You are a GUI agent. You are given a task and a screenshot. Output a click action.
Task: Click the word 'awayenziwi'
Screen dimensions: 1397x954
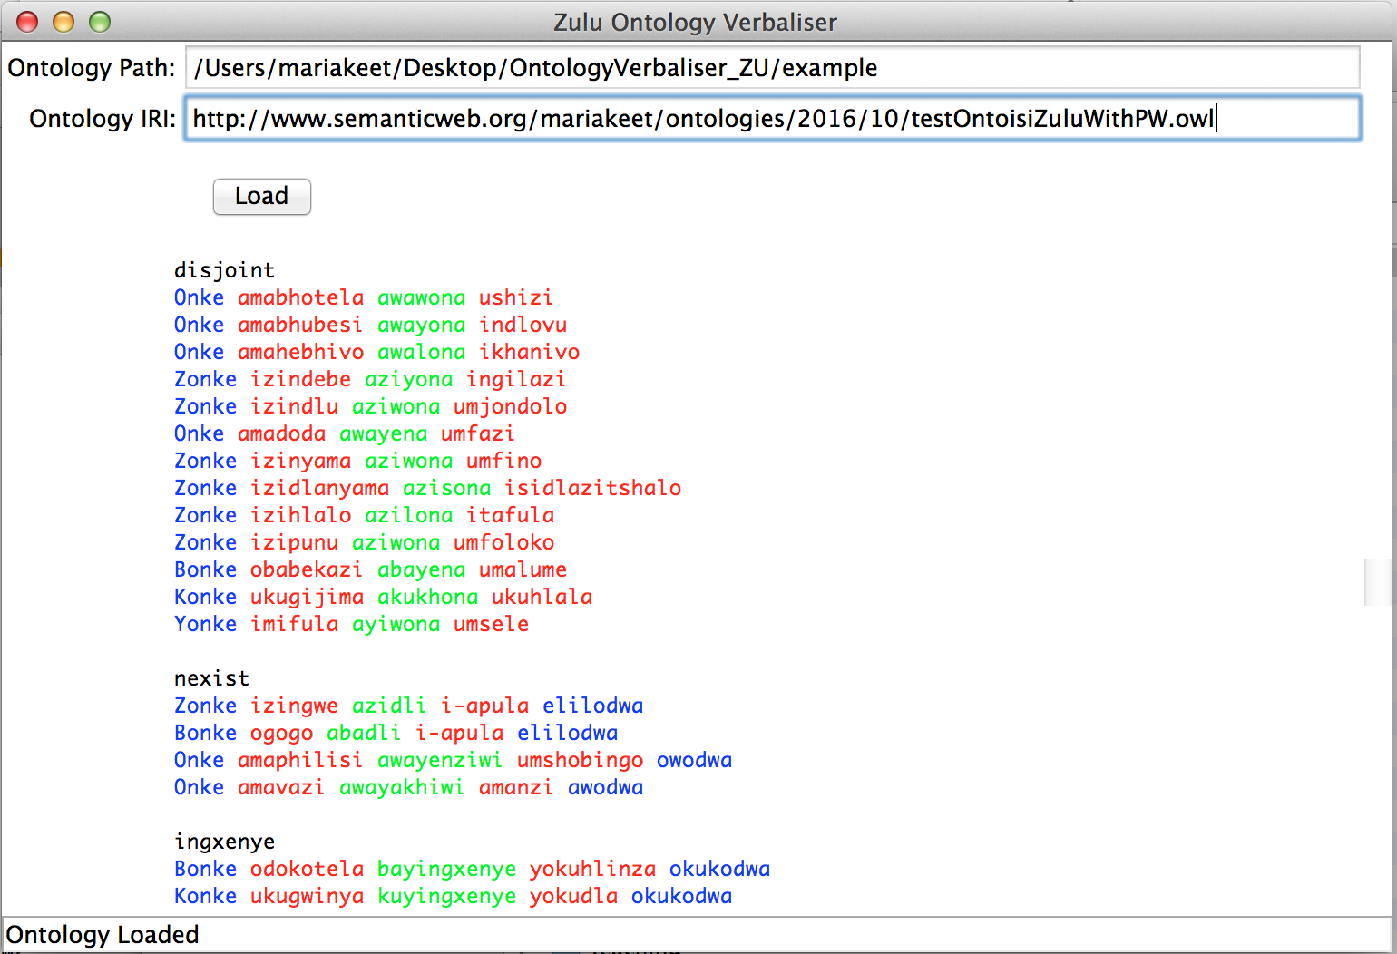tap(439, 761)
